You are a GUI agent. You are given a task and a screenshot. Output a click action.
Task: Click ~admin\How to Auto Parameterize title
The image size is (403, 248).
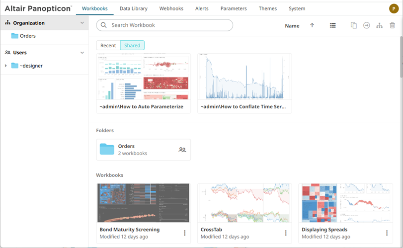141,107
